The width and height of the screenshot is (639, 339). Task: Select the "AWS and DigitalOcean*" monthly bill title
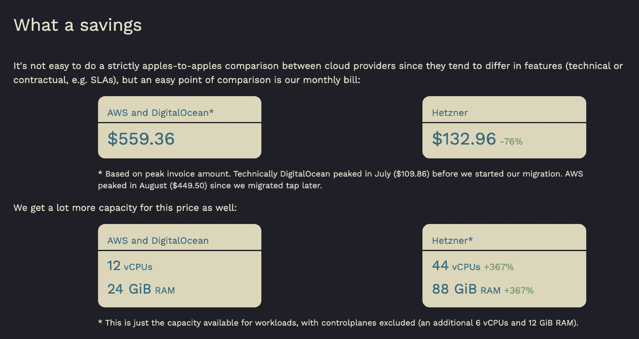pyautogui.click(x=160, y=113)
